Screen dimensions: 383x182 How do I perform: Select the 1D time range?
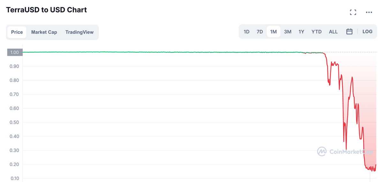click(246, 32)
